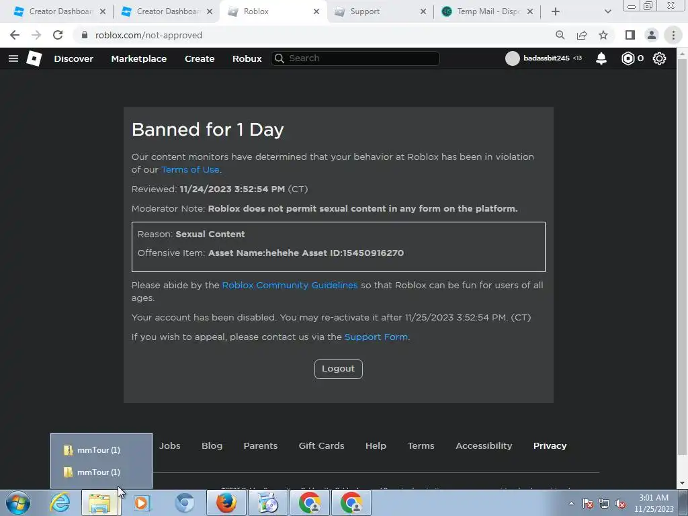Open the Terms footer link

point(421,446)
